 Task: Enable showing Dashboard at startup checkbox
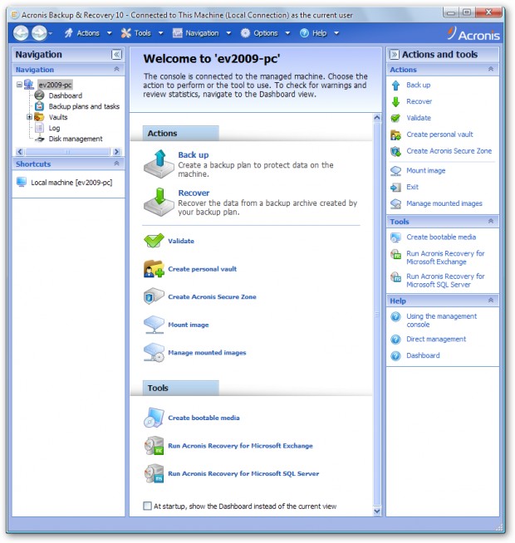coord(147,506)
